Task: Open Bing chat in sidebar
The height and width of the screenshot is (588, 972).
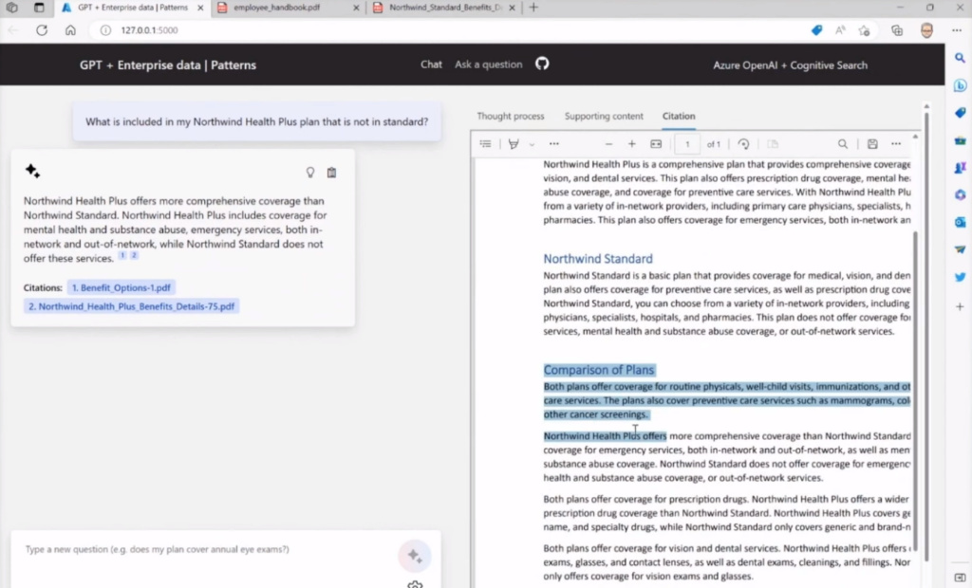Action: pos(960,85)
